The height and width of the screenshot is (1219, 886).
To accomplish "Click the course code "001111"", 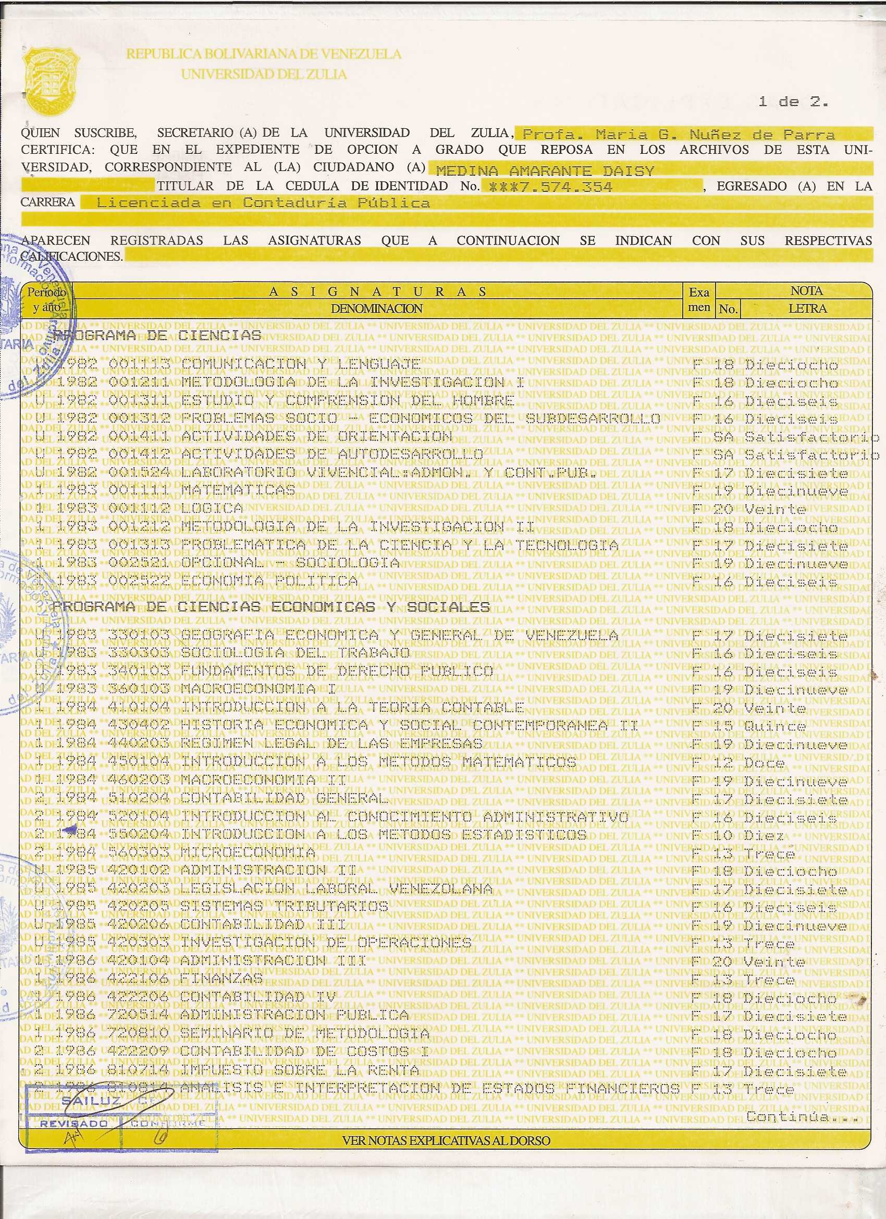I will [x=140, y=491].
